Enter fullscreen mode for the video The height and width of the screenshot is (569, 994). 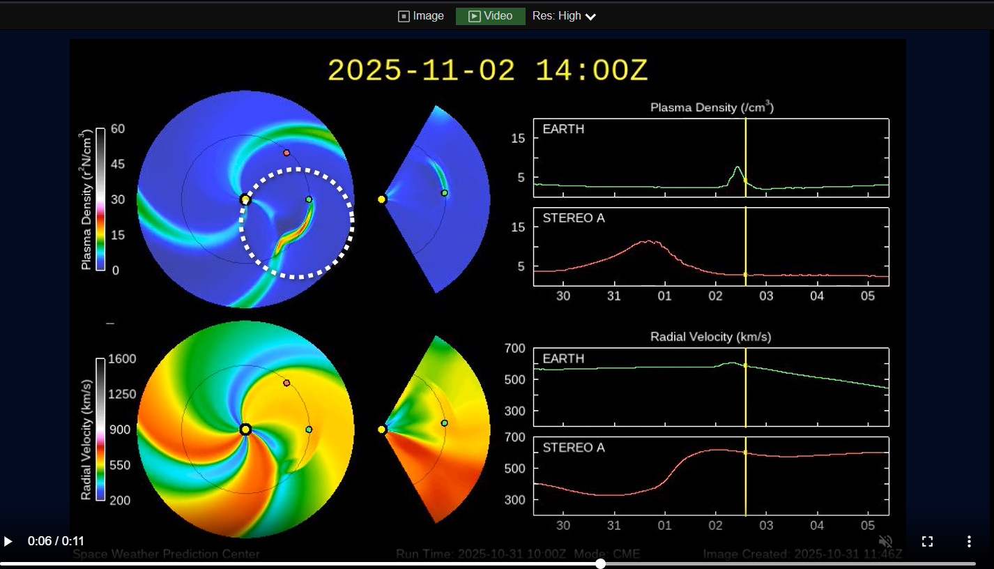927,541
